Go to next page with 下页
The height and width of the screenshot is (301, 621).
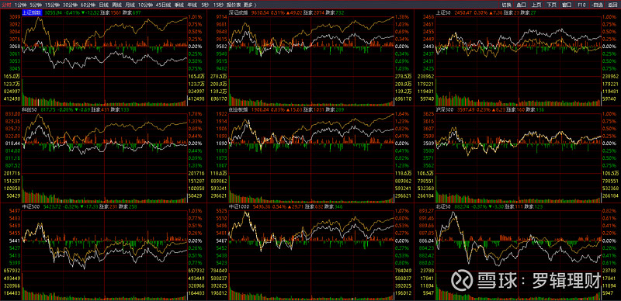pos(551,5)
